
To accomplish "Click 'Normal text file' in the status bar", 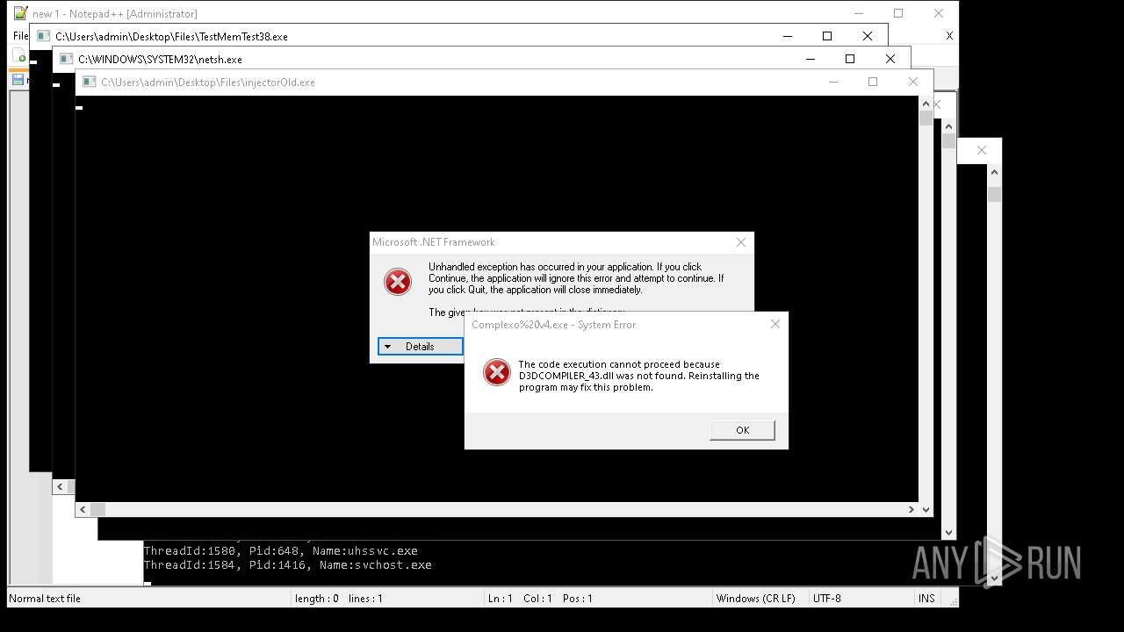I will click(44, 599).
